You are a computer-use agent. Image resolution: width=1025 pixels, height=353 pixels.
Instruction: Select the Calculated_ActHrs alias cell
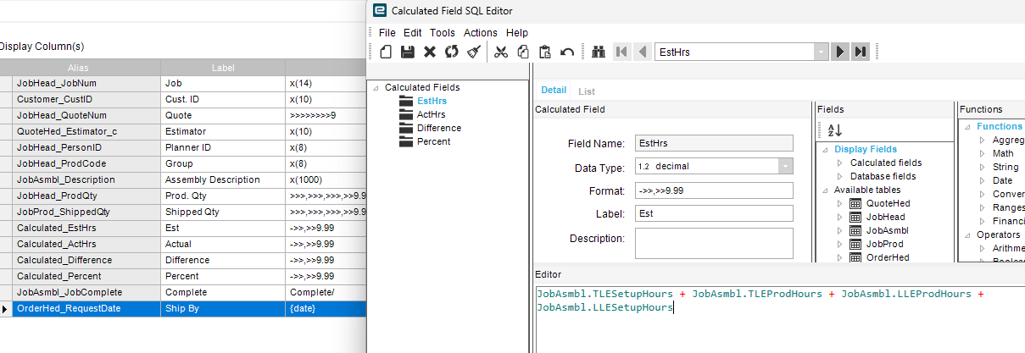pos(86,245)
